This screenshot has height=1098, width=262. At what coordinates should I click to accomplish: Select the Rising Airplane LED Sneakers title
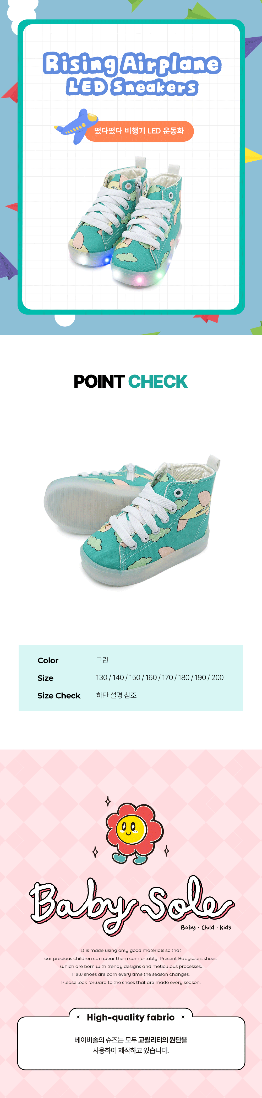point(132,74)
